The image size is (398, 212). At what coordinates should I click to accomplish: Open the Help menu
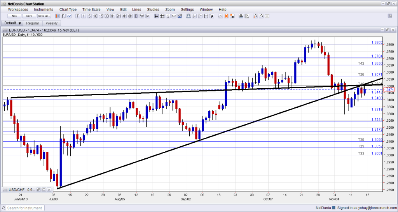click(222, 9)
